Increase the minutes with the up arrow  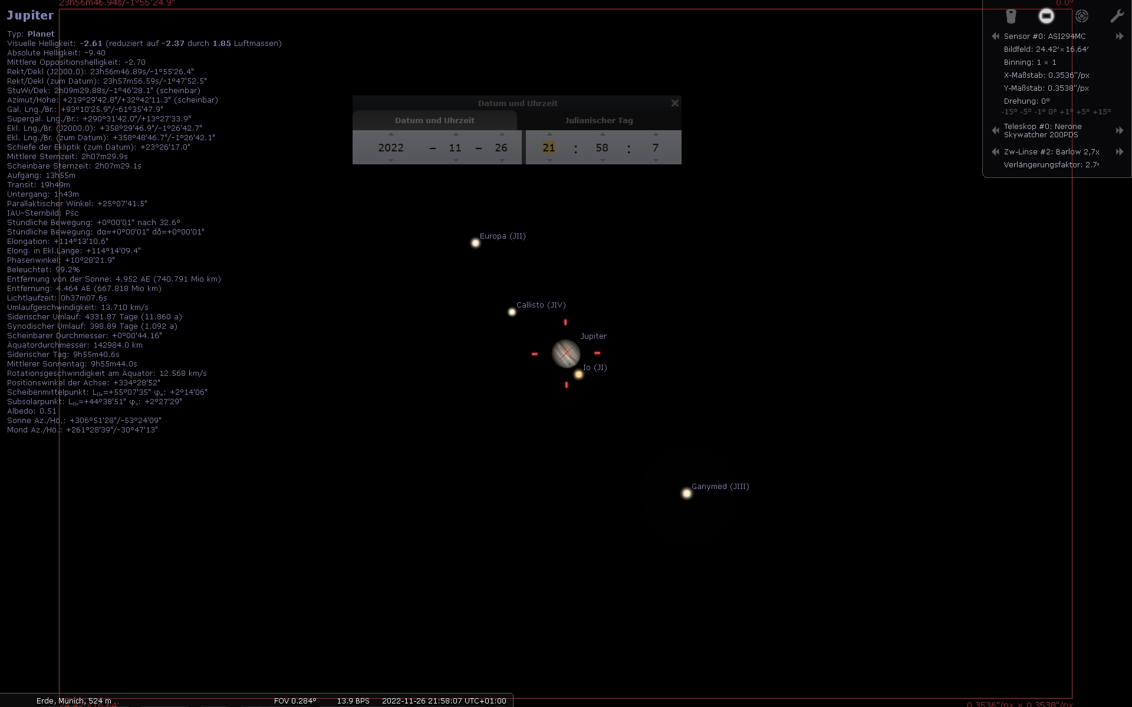[x=602, y=134]
